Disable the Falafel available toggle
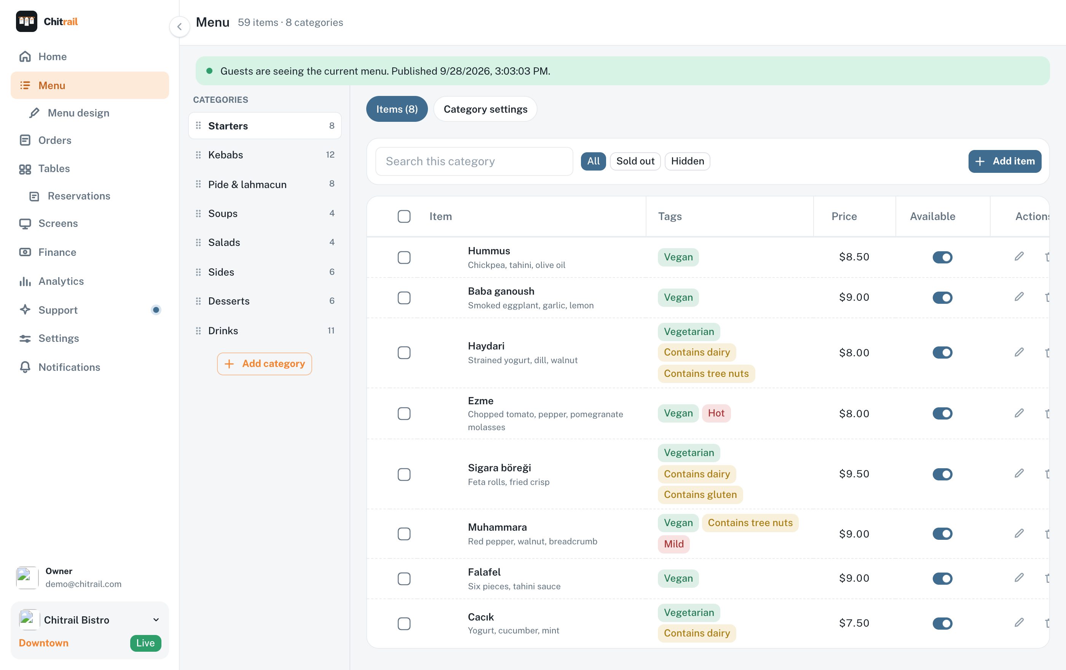Image resolution: width=1066 pixels, height=670 pixels. tap(942, 578)
